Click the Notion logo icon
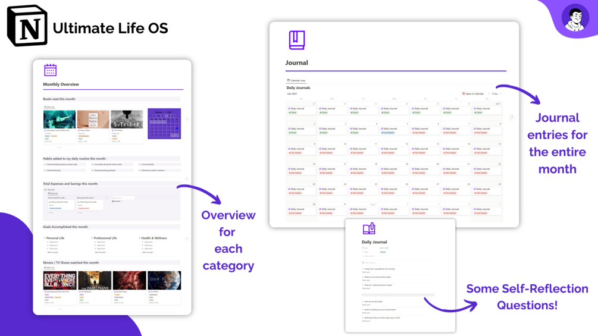Image resolution: width=598 pixels, height=336 pixels. 27,26
